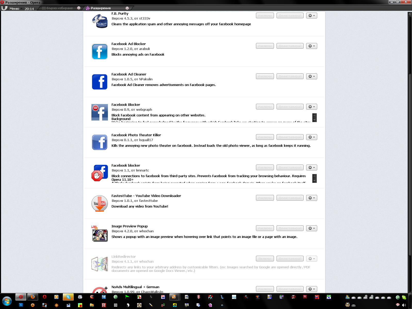
Task: Disable Facebook Photo Theater Killer
Action: pos(265,137)
